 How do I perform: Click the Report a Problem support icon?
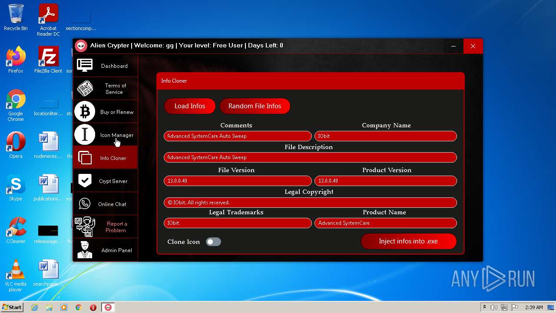click(x=85, y=227)
